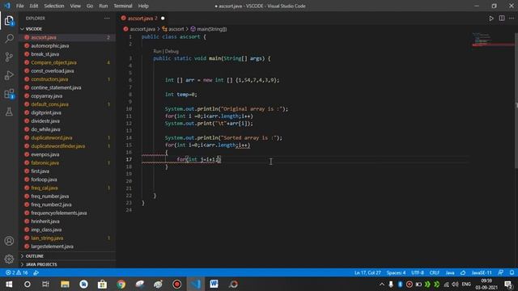Click the editor minimap

(492, 40)
